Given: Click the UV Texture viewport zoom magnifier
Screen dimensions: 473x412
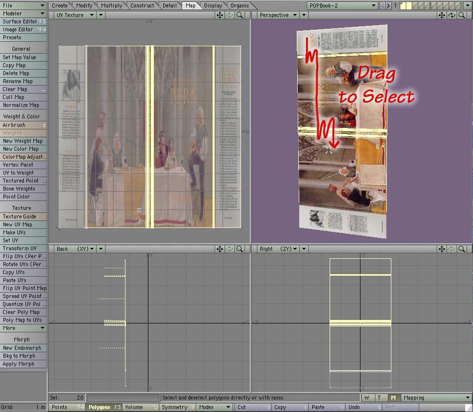Looking at the screenshot, I should (x=240, y=15).
